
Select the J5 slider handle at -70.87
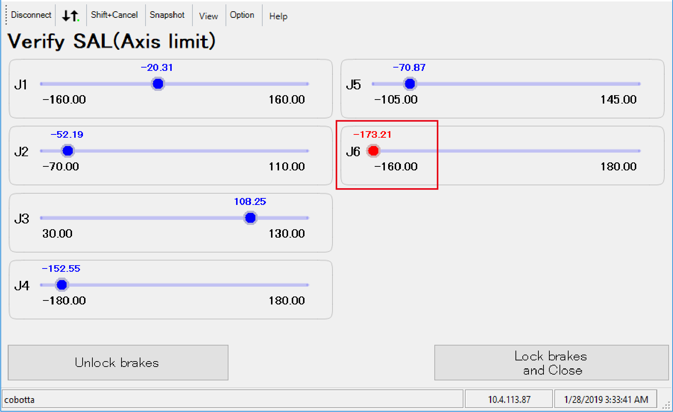(x=410, y=84)
